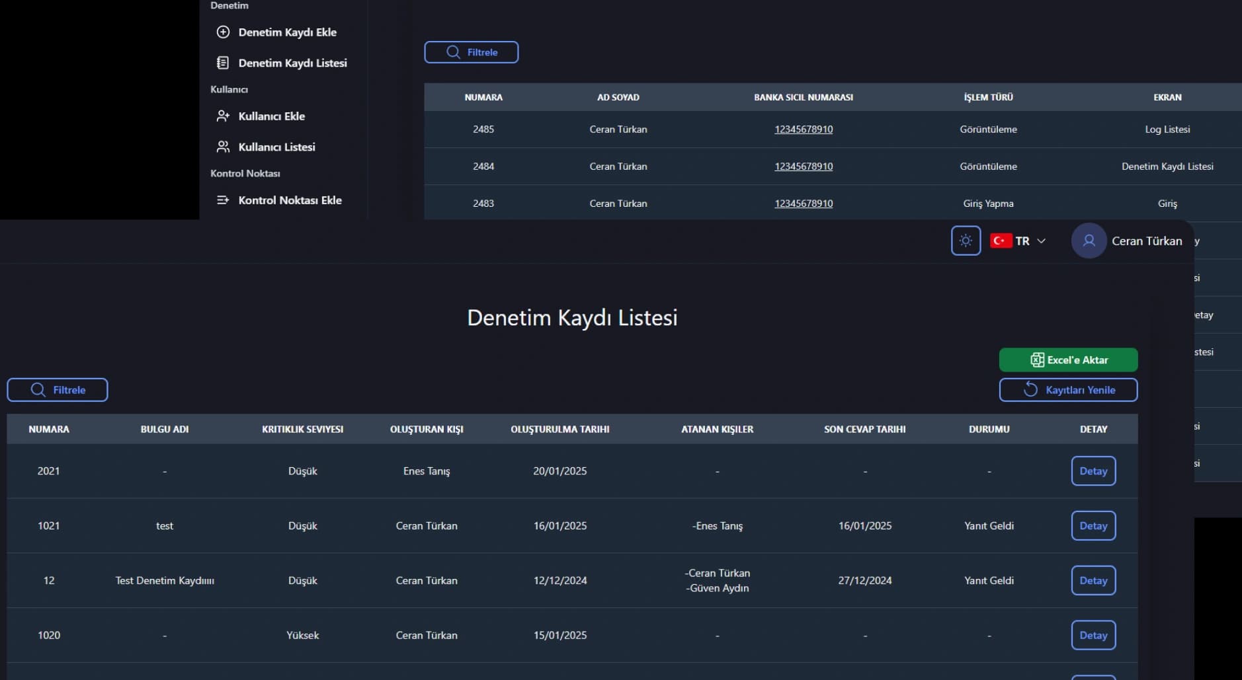This screenshot has width=1242, height=680.
Task: Expand the TR language dropdown chevron
Action: coord(1042,241)
